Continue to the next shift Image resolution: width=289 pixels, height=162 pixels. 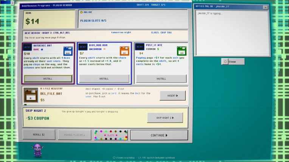(x=159, y=135)
